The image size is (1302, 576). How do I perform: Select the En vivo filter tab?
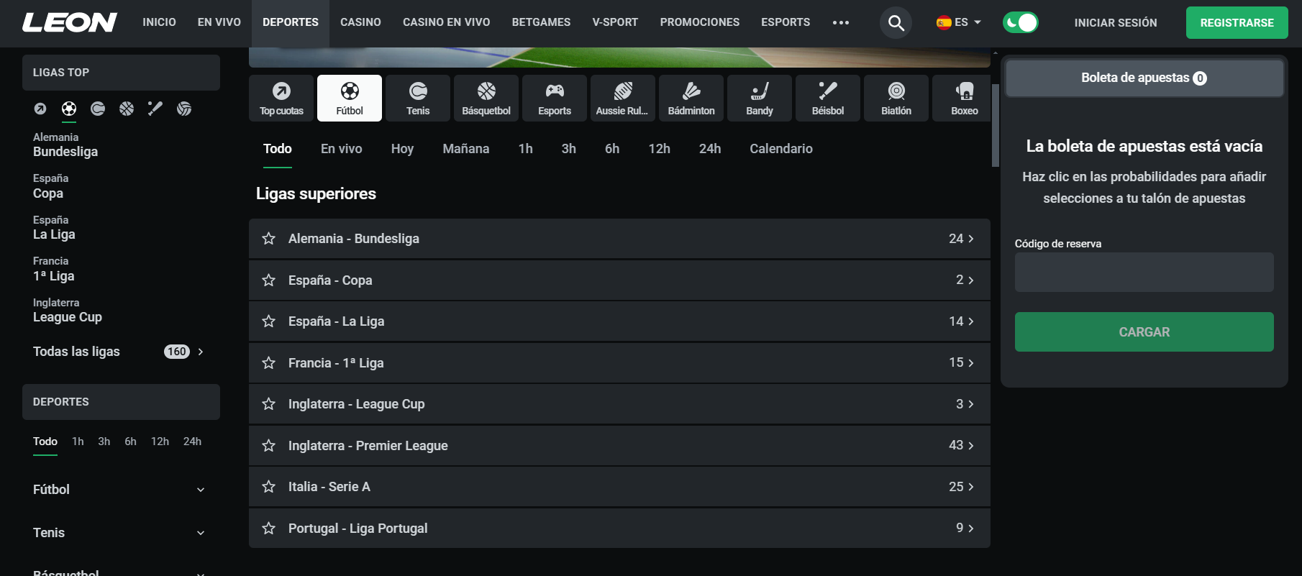pyautogui.click(x=342, y=149)
